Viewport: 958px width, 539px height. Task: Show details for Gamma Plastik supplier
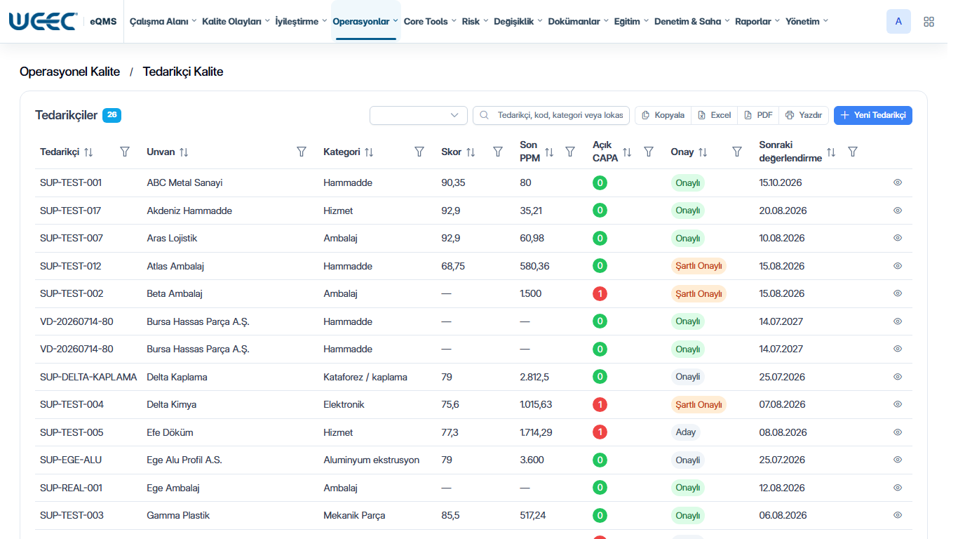898,515
